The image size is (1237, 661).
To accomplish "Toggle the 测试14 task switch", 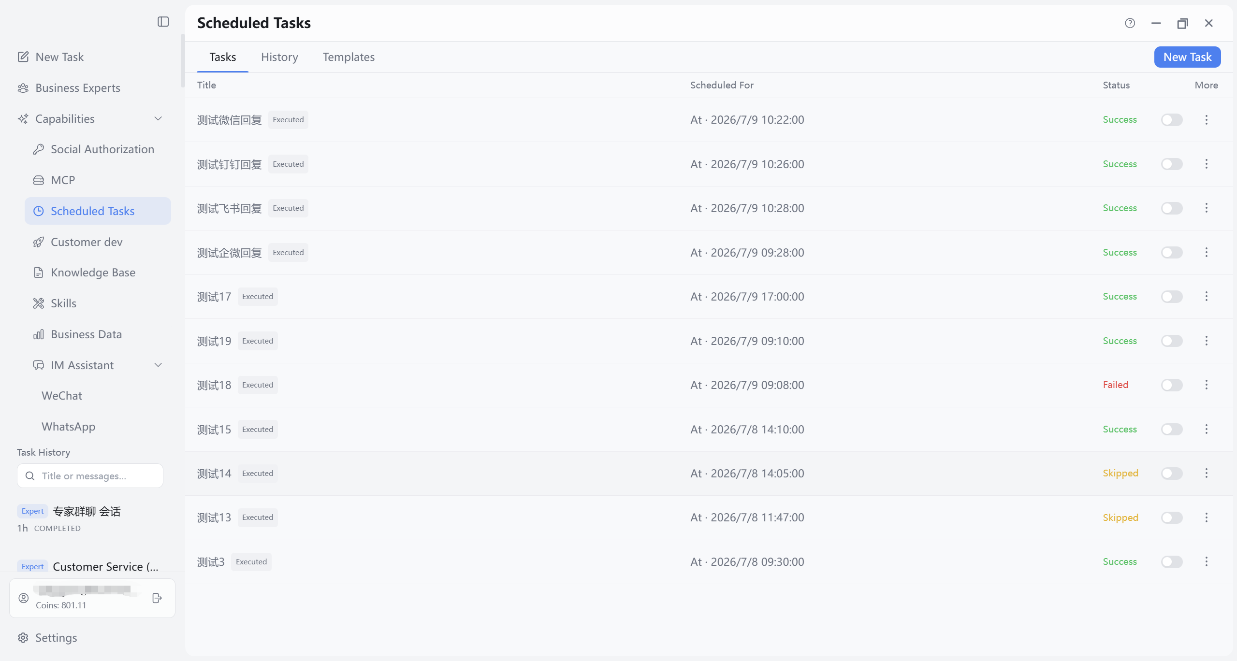I will [1172, 474].
